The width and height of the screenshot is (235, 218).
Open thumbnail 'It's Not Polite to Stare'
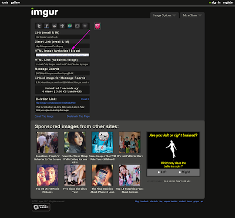(x=130, y=142)
